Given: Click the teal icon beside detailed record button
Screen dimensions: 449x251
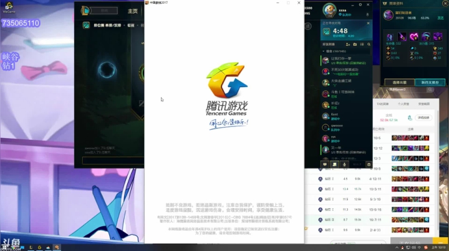Looking at the screenshot, I should pos(410,118).
